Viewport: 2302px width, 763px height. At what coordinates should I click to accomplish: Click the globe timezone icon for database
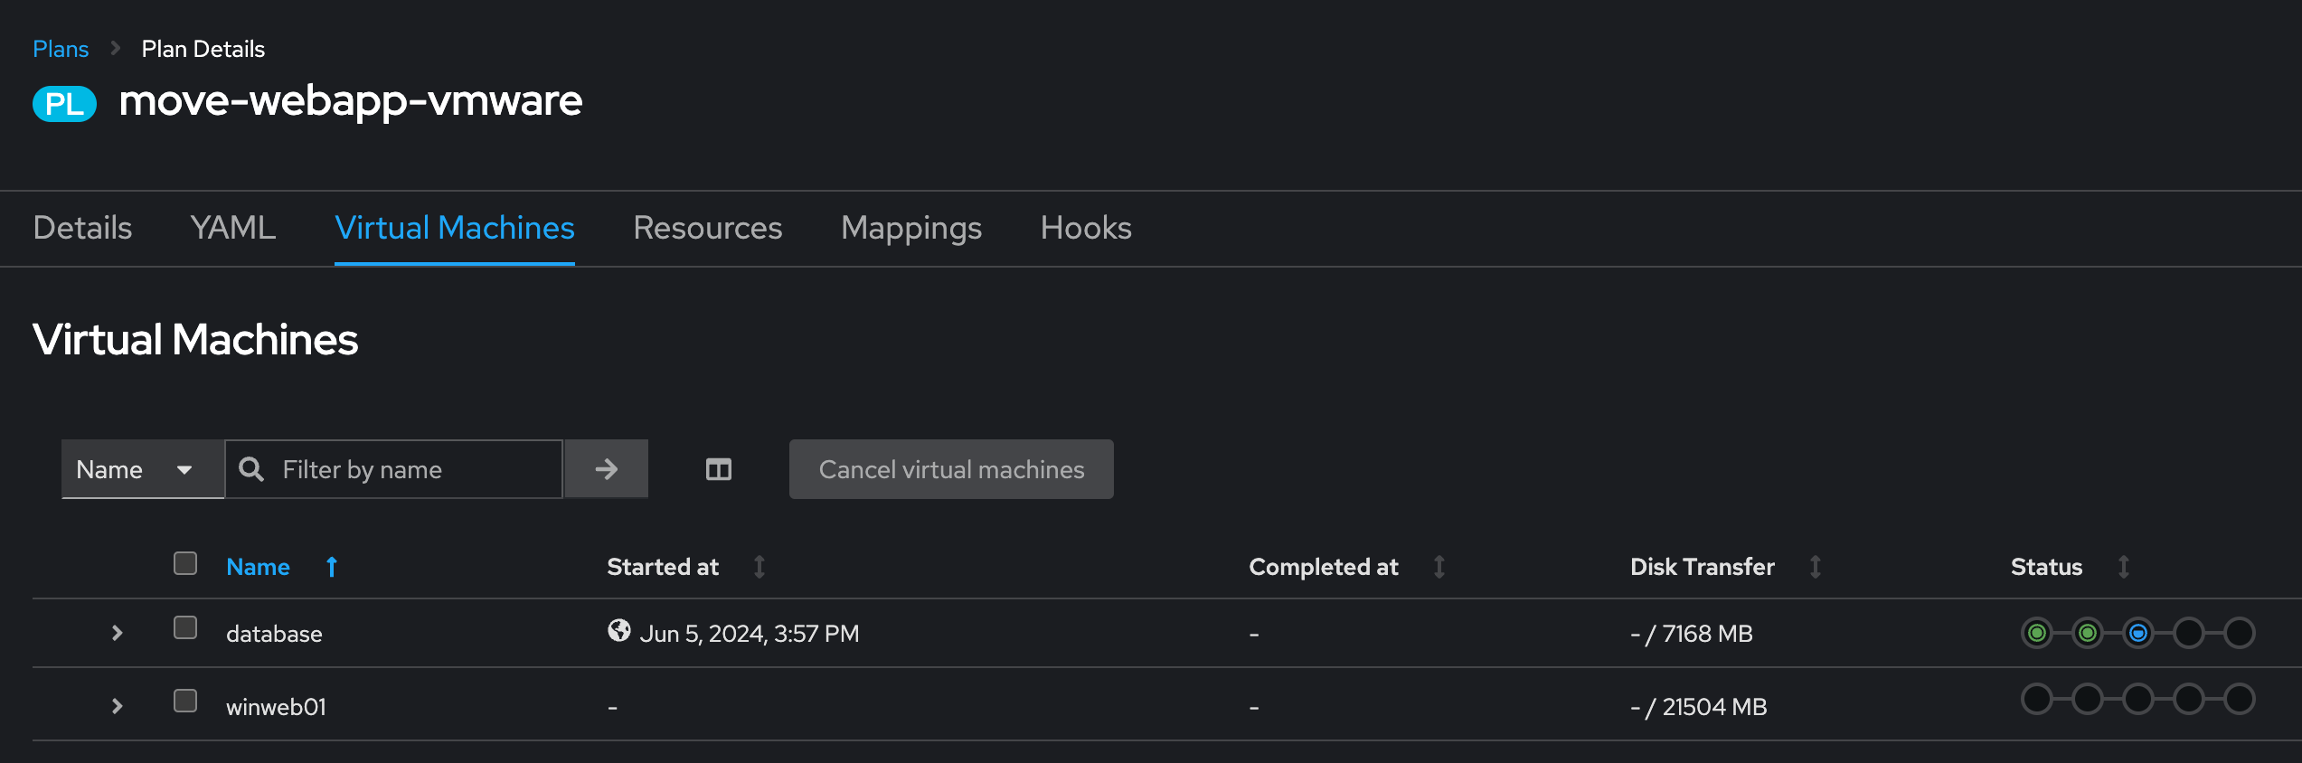click(x=619, y=630)
